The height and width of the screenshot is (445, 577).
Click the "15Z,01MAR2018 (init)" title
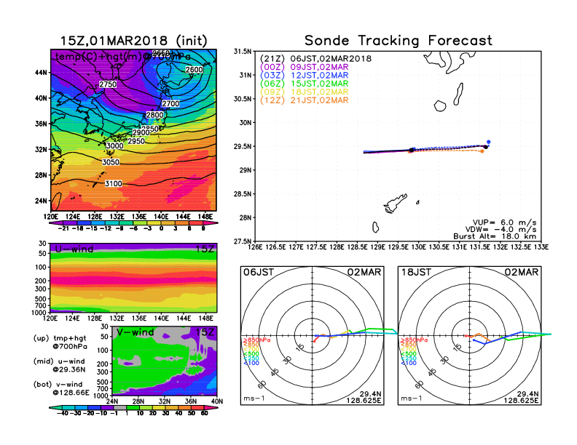pyautogui.click(x=133, y=41)
